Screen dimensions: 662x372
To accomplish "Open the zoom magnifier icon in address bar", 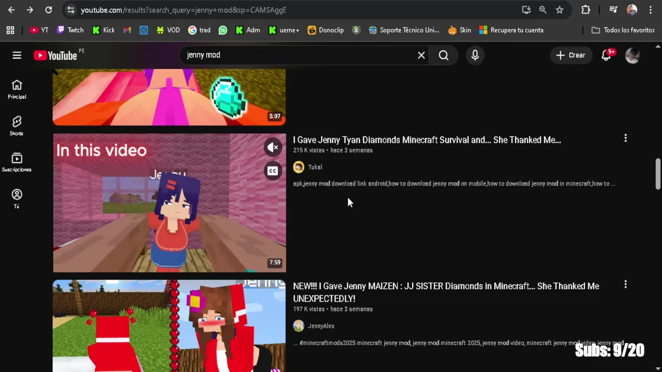I will 543,10.
